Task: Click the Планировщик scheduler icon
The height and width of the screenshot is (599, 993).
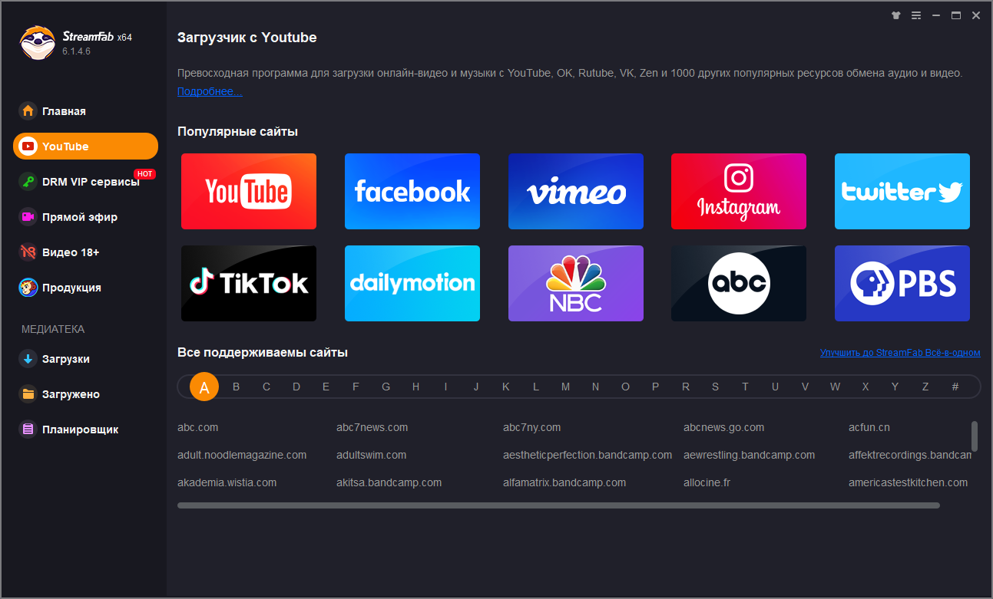Action: click(28, 430)
